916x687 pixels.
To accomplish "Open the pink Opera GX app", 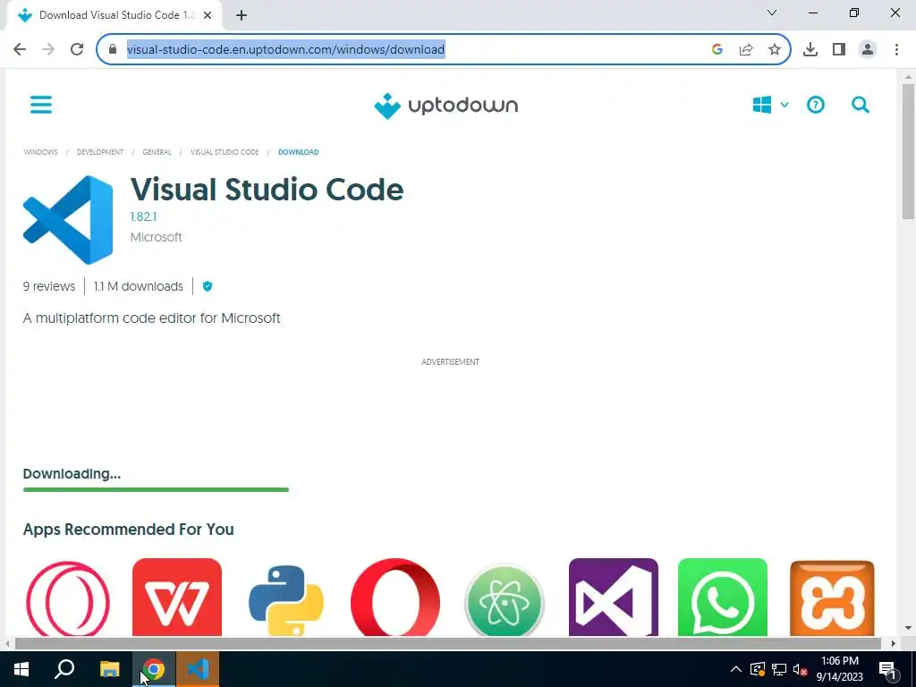I will 68,598.
